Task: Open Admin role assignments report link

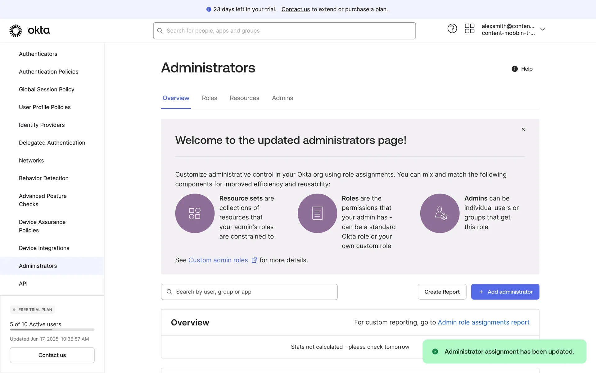Action: point(483,322)
